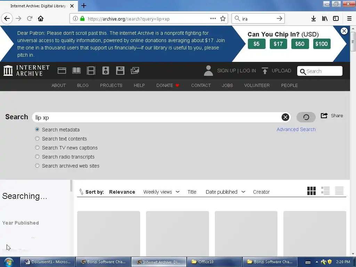This screenshot has width=356, height=267.
Task: Click the SIGN UP | LOG IN link
Action: 236,71
